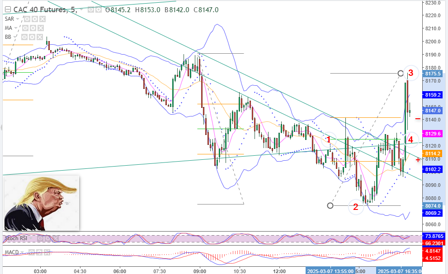Select wave label 3 at the high

point(410,73)
